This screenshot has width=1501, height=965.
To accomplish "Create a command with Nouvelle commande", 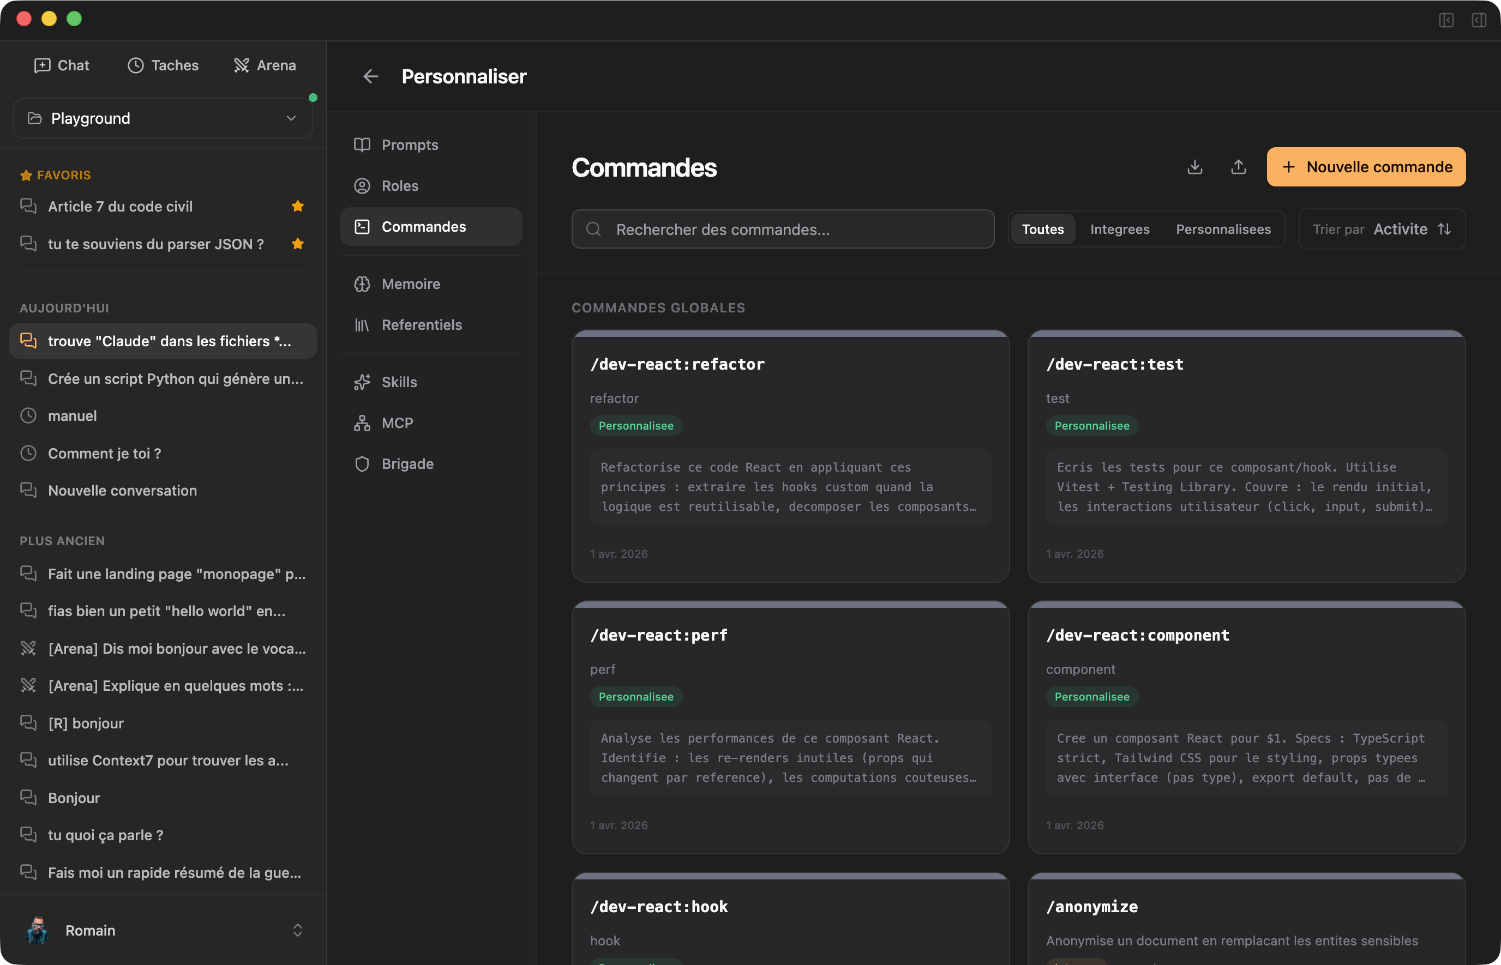I will point(1366,167).
